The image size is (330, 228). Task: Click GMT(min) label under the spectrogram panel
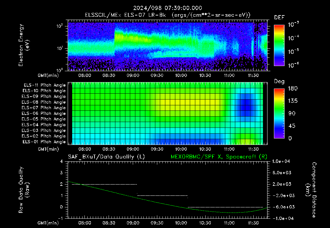click(48, 75)
